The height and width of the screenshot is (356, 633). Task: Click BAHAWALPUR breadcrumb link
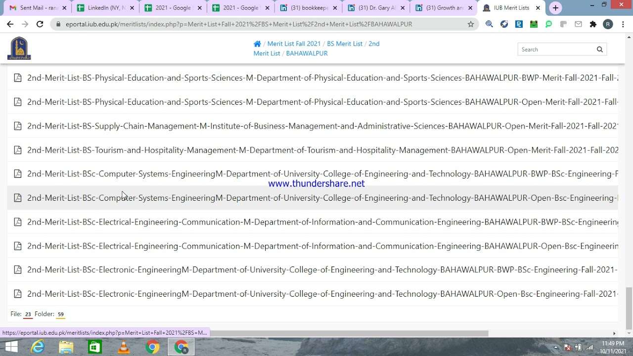tap(307, 53)
